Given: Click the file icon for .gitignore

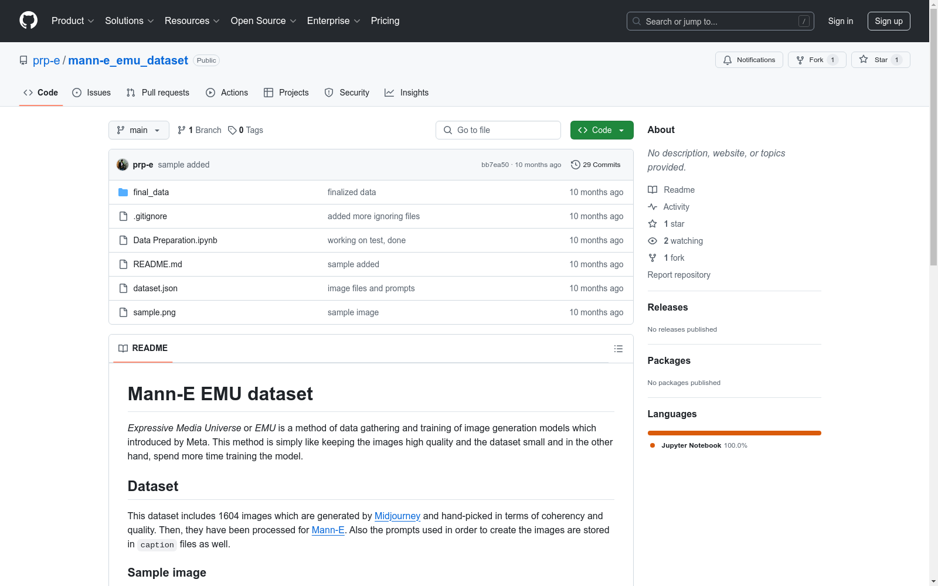Looking at the screenshot, I should tap(123, 216).
